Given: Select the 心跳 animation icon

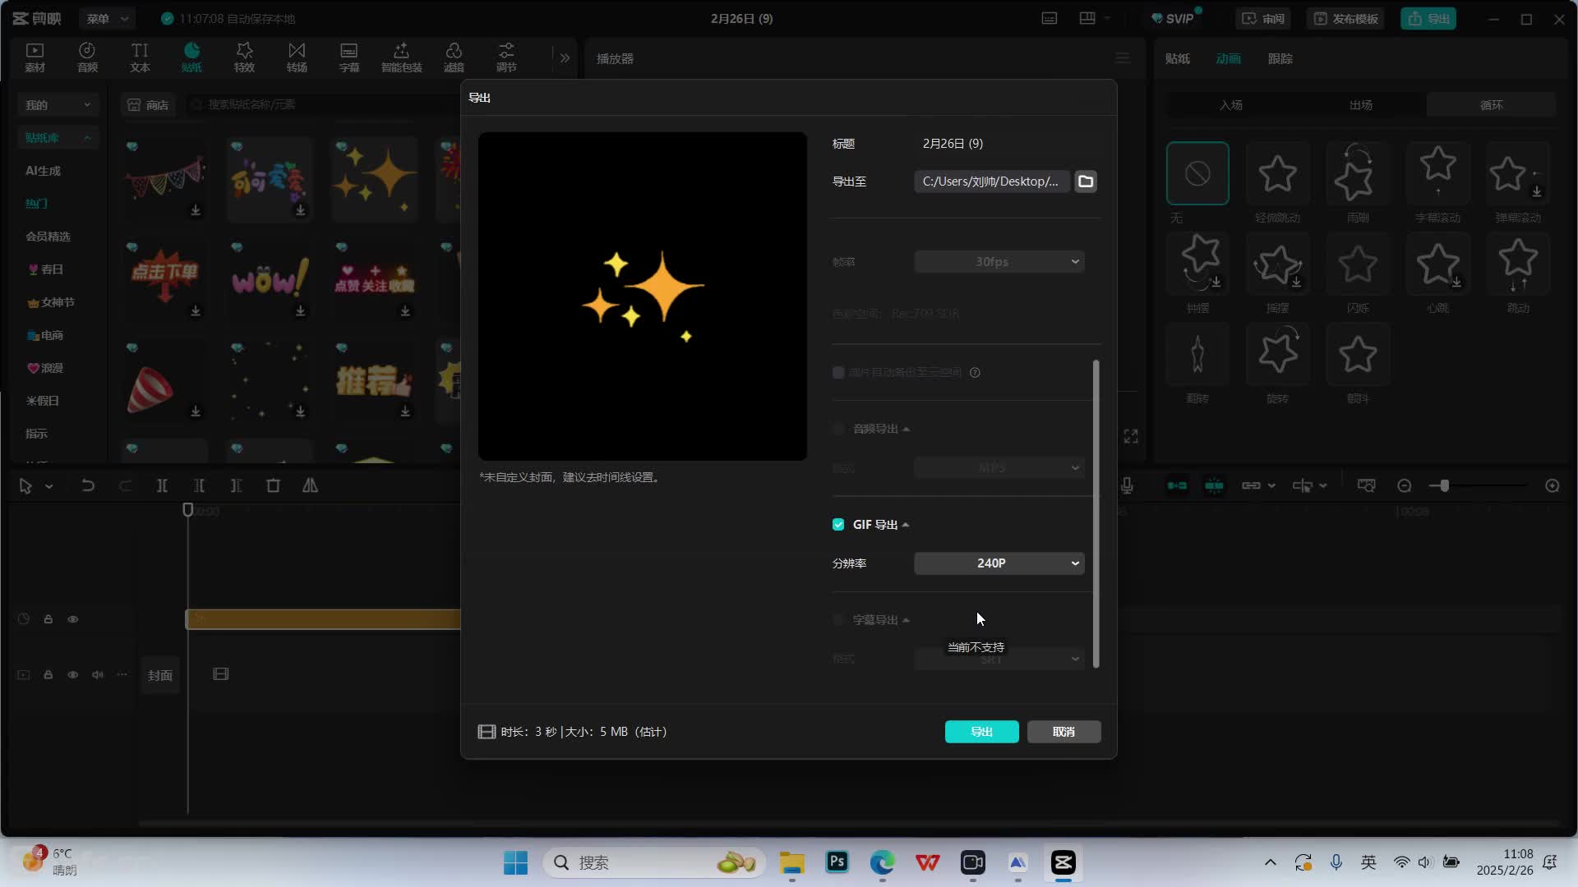Looking at the screenshot, I should tap(1437, 264).
